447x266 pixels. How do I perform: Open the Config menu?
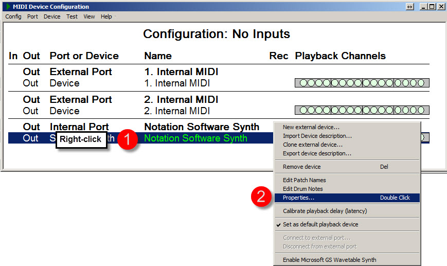tap(13, 16)
